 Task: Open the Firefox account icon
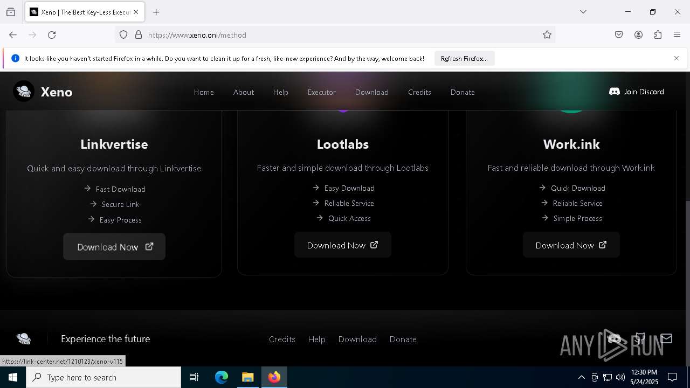tap(638, 35)
